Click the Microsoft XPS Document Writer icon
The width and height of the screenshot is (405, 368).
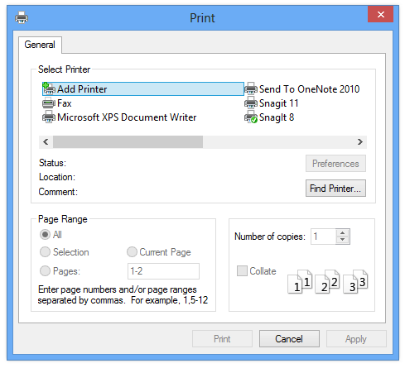click(x=49, y=117)
